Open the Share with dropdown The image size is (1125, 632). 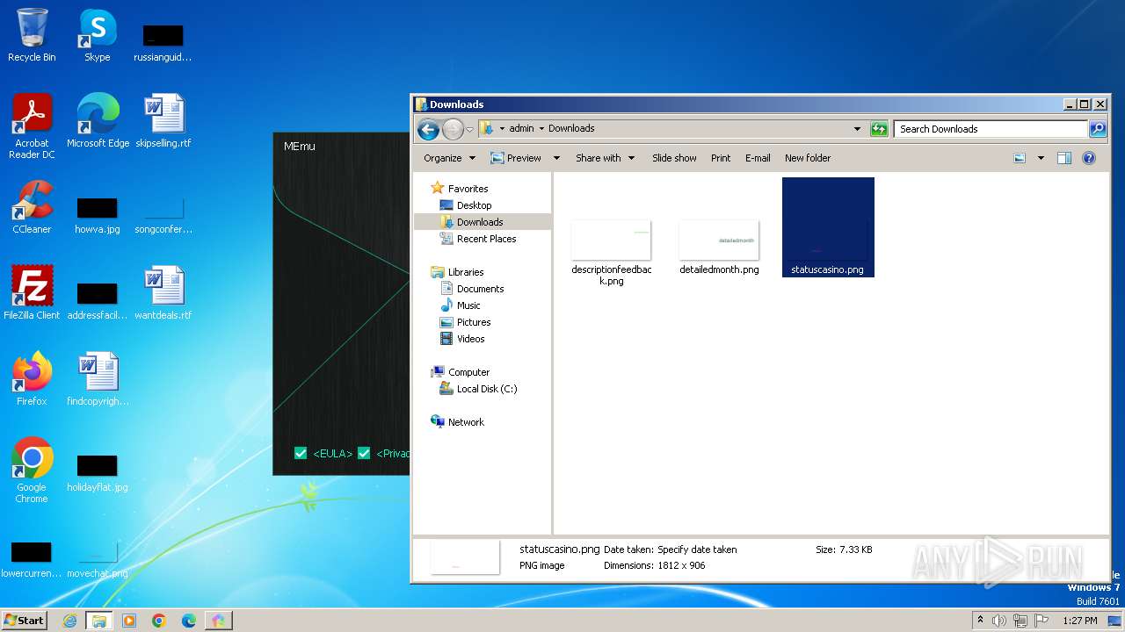click(x=605, y=158)
